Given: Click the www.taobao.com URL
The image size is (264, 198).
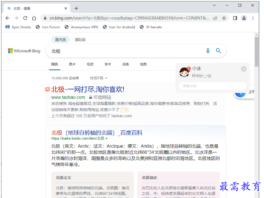Looking at the screenshot, I should pos(68,97).
